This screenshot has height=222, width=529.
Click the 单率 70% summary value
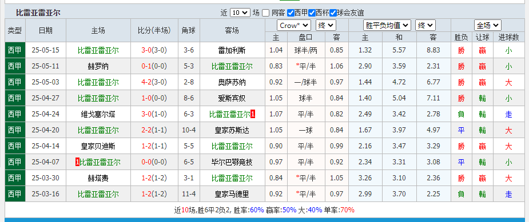pos(348,210)
